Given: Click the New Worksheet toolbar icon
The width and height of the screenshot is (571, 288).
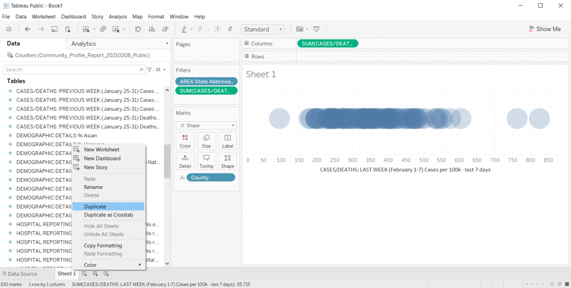Looking at the screenshot, I should click(x=86, y=29).
